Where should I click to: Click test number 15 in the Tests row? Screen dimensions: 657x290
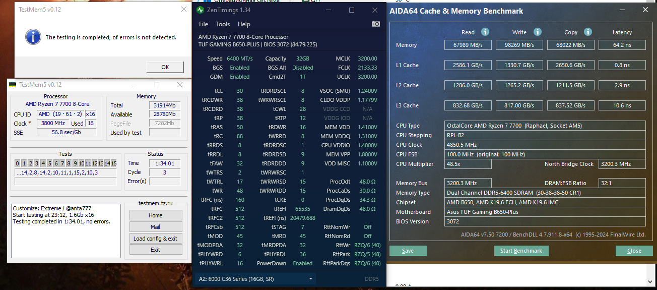(114, 163)
